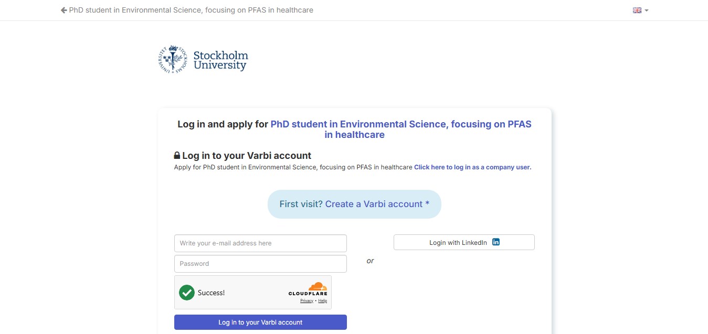Viewport: 708px width, 334px height.
Task: Click the UK flag language icon
Action: 637,10
